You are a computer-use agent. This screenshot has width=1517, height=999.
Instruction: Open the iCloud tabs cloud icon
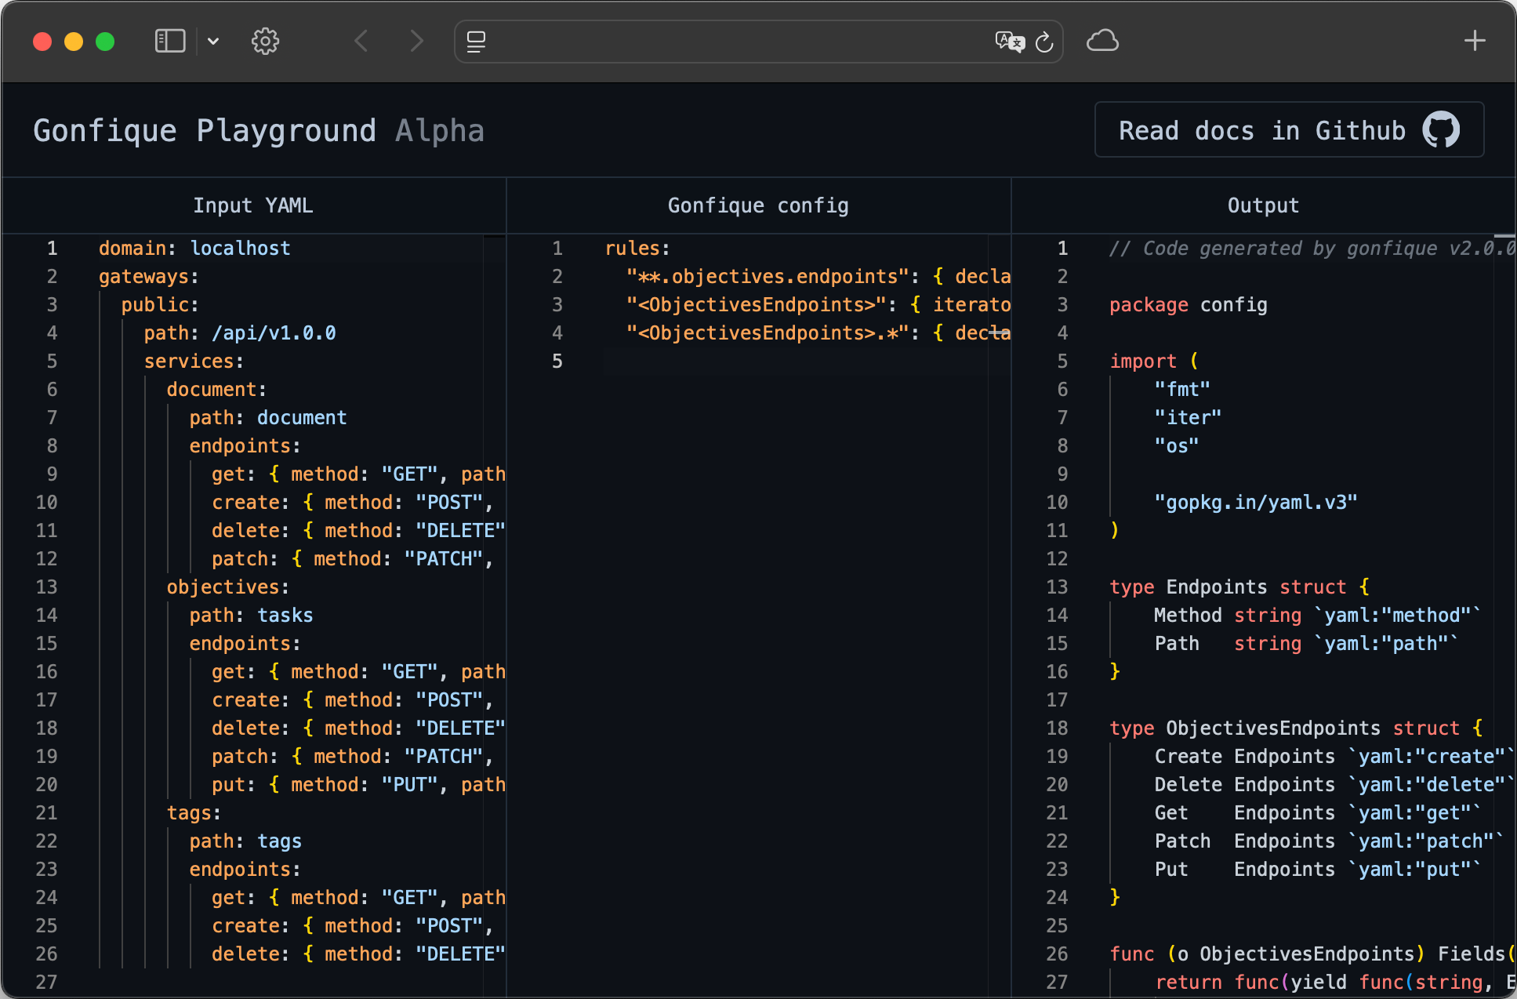(1102, 41)
